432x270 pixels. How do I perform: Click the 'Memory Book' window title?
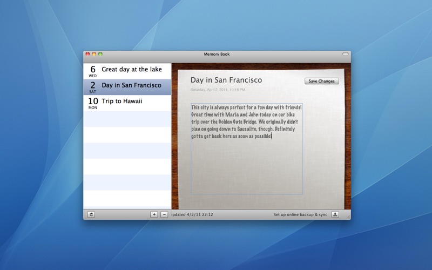[217, 54]
